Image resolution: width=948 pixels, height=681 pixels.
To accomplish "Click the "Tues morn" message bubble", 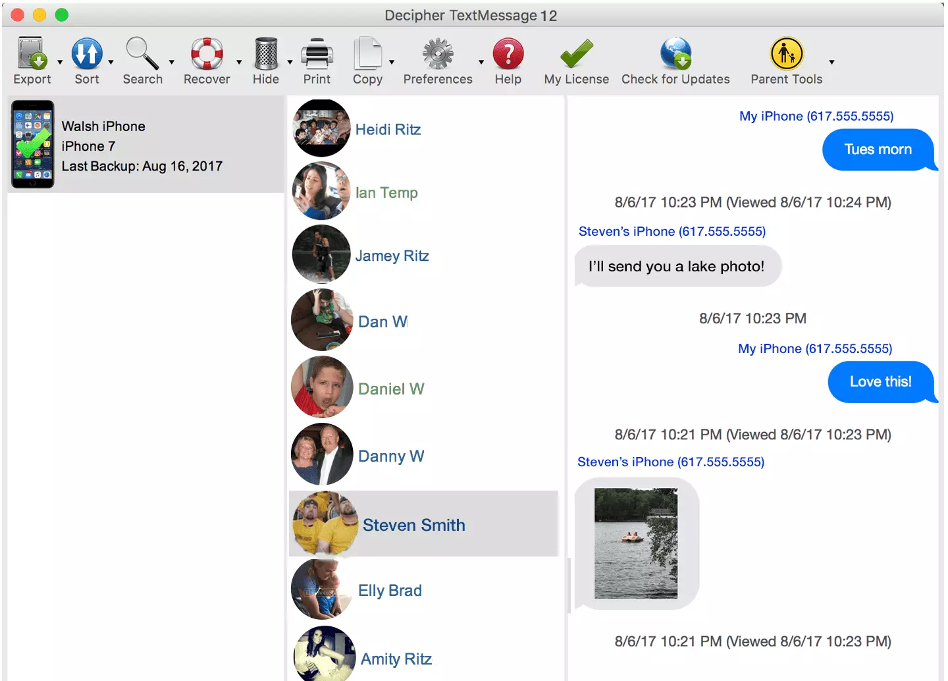I will [878, 150].
